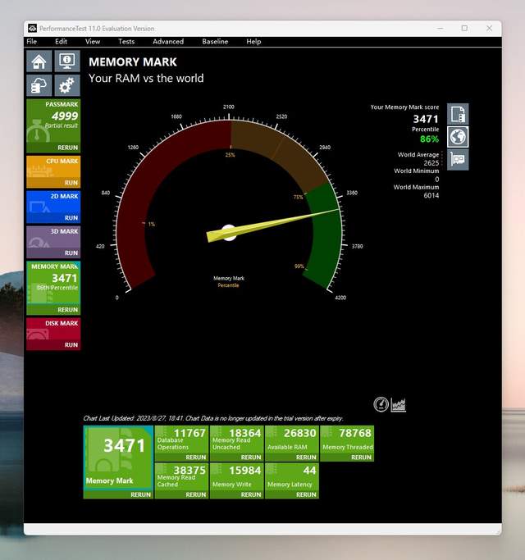Minimize the PerformanceTest window
525x560 pixels.
440,28
